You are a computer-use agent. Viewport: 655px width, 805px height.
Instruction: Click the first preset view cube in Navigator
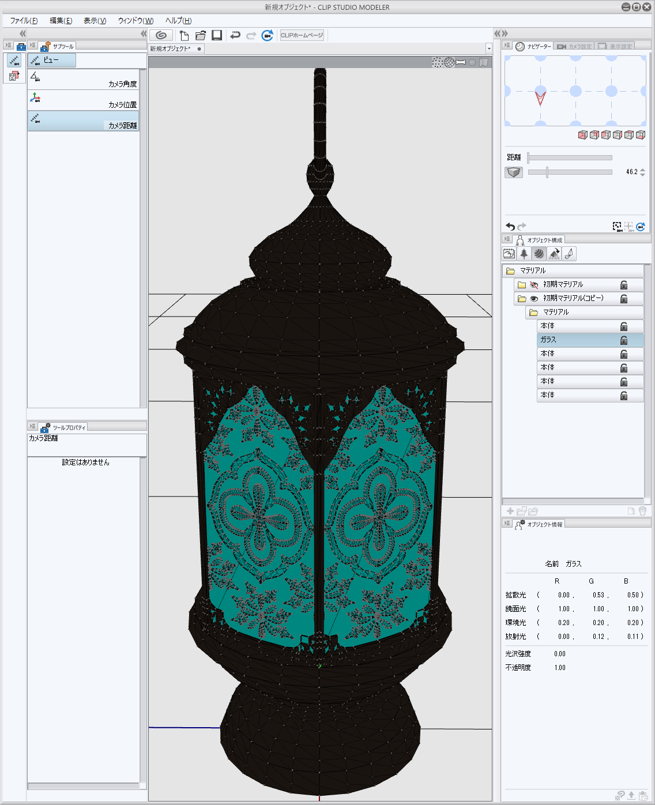(x=583, y=135)
